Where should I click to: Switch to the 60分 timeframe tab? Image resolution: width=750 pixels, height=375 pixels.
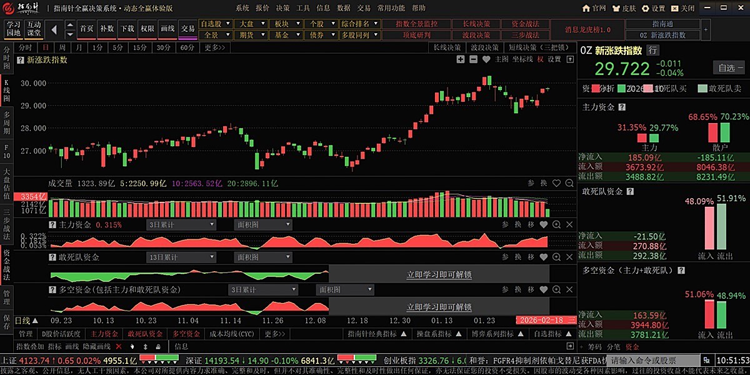click(187, 47)
